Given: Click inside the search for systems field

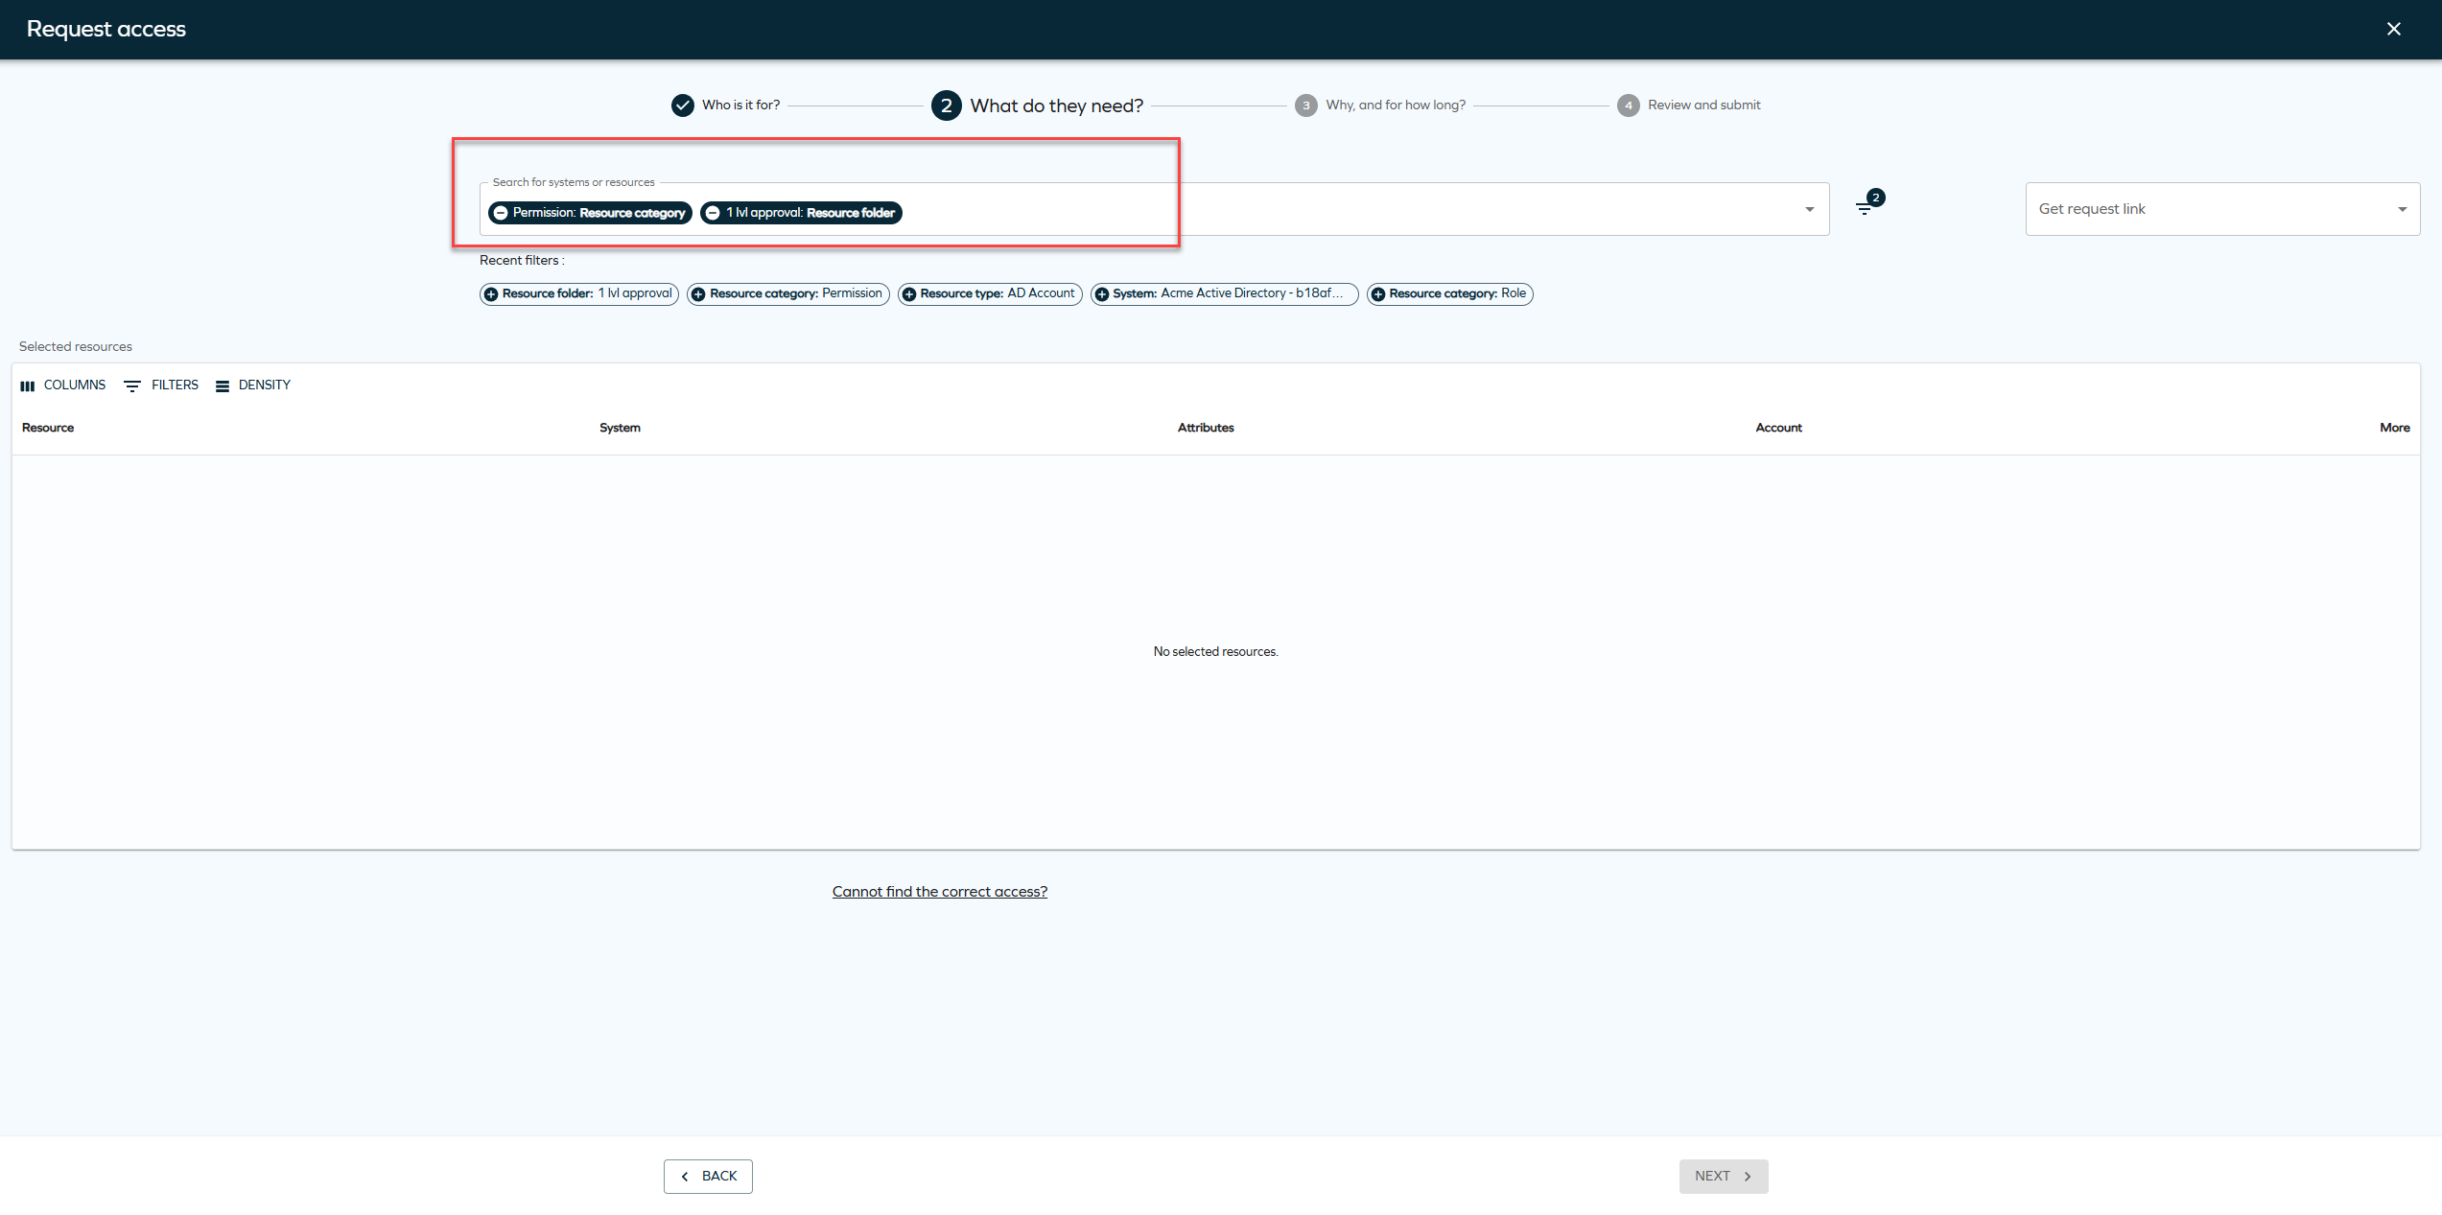Looking at the screenshot, I should (x=1247, y=212).
